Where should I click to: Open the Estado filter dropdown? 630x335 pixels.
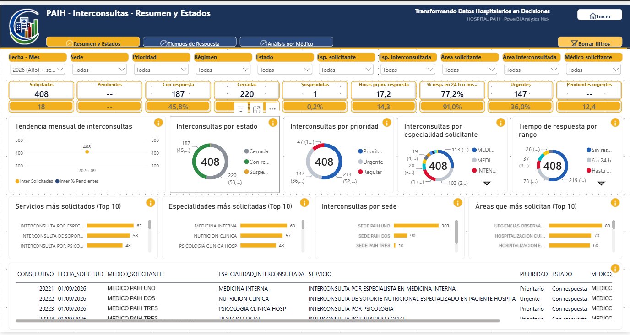click(x=285, y=70)
